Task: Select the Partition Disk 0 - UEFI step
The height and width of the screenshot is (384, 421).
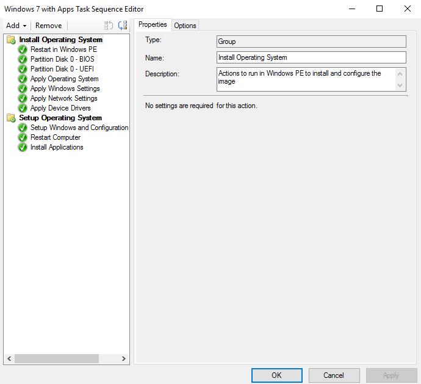Action: click(62, 69)
